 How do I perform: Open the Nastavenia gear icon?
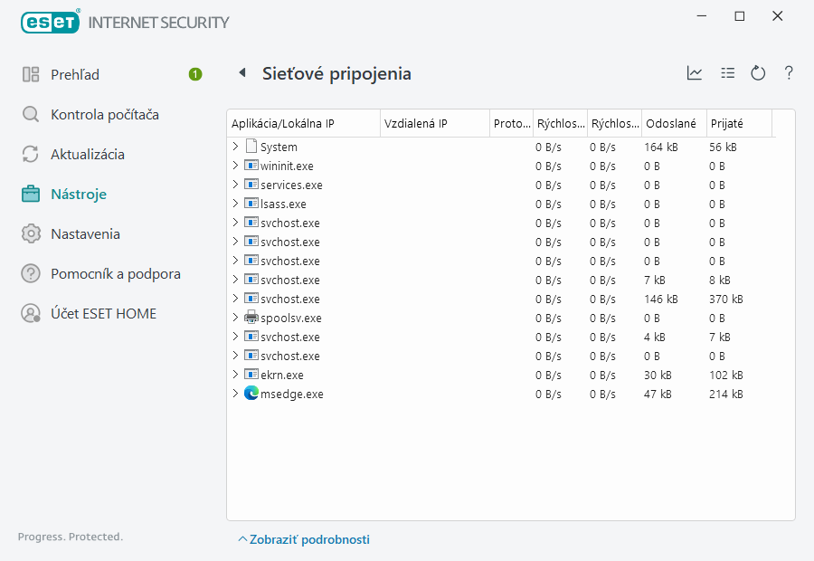tap(31, 233)
